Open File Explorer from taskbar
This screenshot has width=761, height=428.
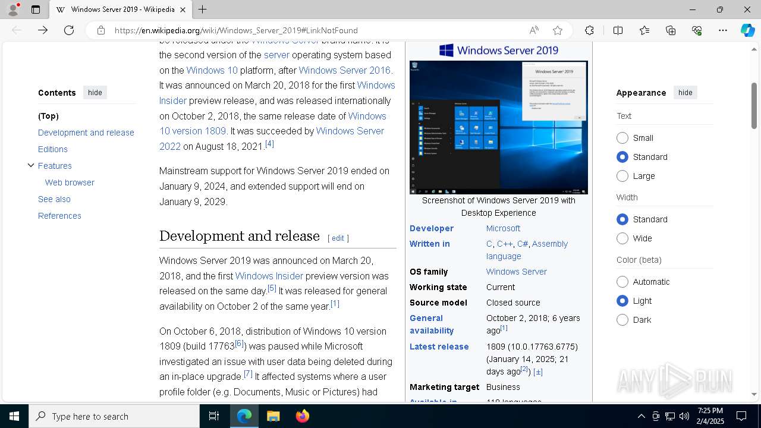point(273,416)
